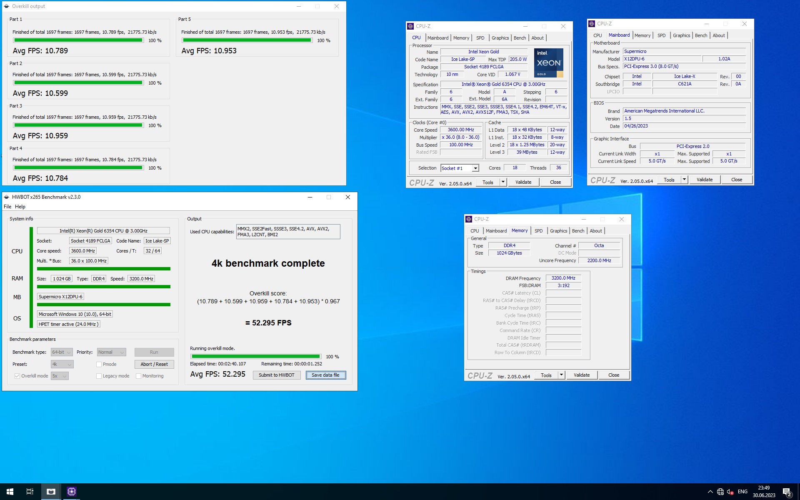Click the Overkill output window title icon
The image size is (800, 500).
coord(7,6)
